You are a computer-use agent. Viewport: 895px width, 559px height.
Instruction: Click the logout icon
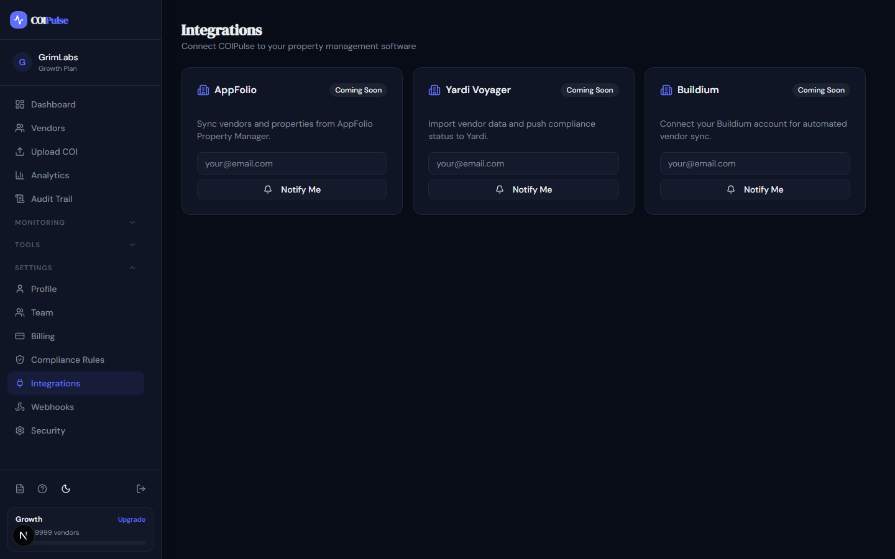coord(141,489)
